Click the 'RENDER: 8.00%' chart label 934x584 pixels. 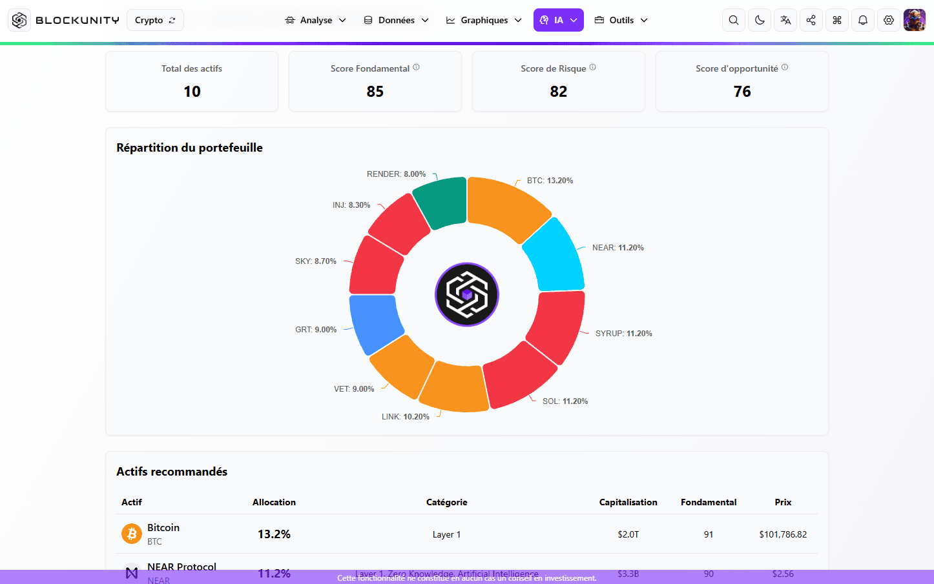(x=396, y=174)
